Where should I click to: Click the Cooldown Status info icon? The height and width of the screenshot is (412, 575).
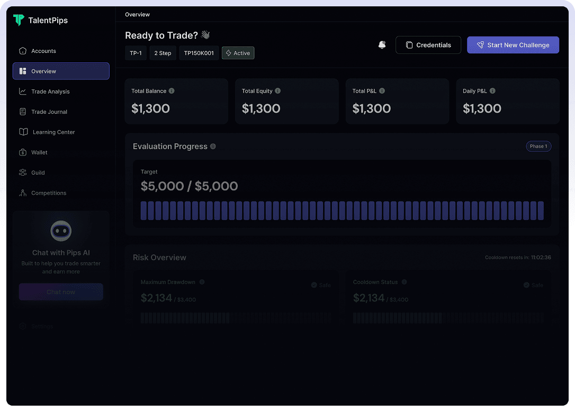[405, 282]
